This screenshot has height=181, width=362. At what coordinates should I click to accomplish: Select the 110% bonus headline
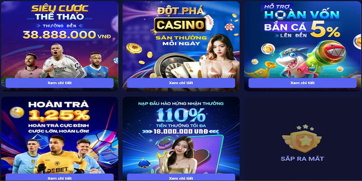181,115
